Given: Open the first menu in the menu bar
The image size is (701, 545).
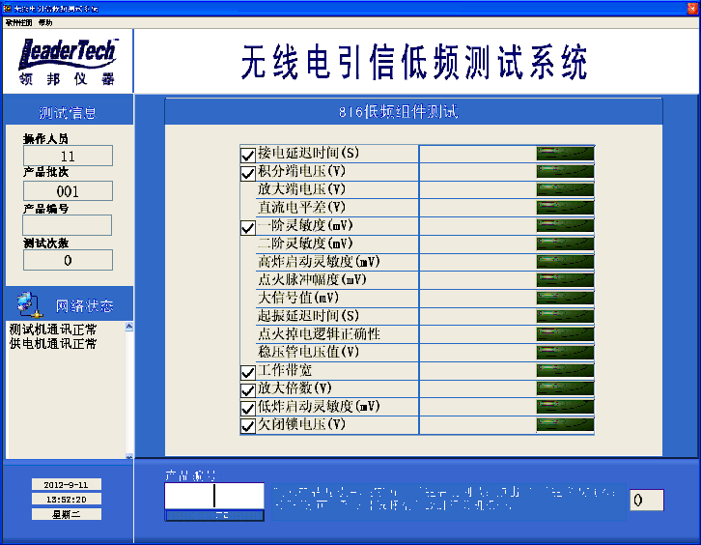Looking at the screenshot, I should click(x=17, y=22).
